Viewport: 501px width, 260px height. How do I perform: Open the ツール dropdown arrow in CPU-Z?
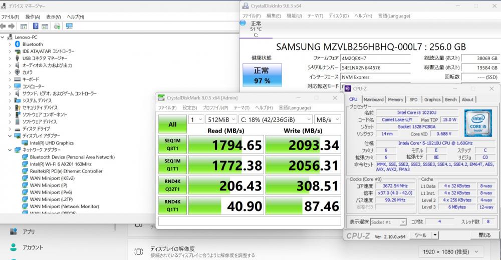point(435,235)
